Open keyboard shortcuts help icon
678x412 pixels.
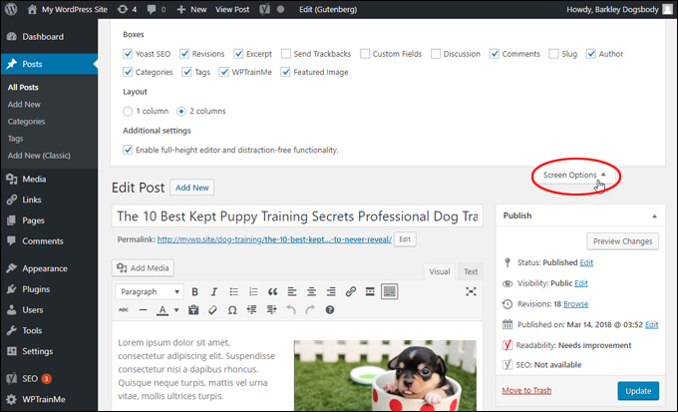pos(329,310)
